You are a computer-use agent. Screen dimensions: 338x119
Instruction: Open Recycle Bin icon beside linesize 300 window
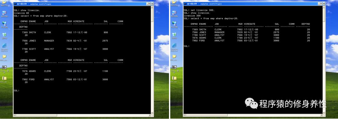point(174,35)
